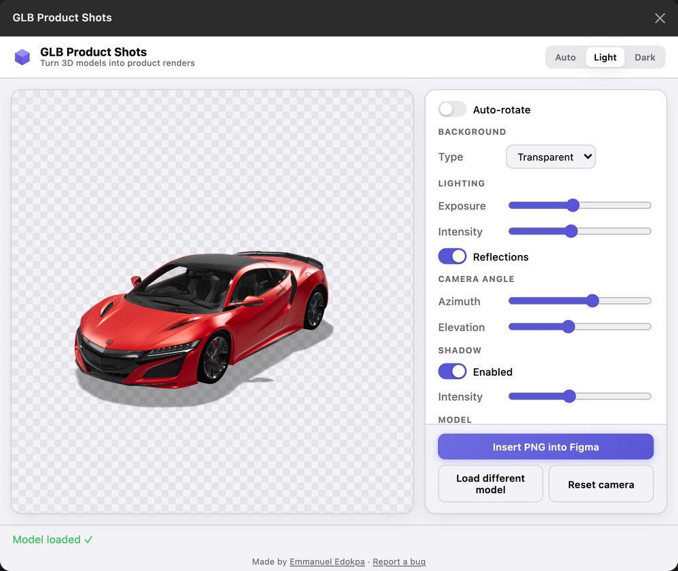Turn off the shadow Enabled toggle
Screen dimensions: 678x571
452,371
